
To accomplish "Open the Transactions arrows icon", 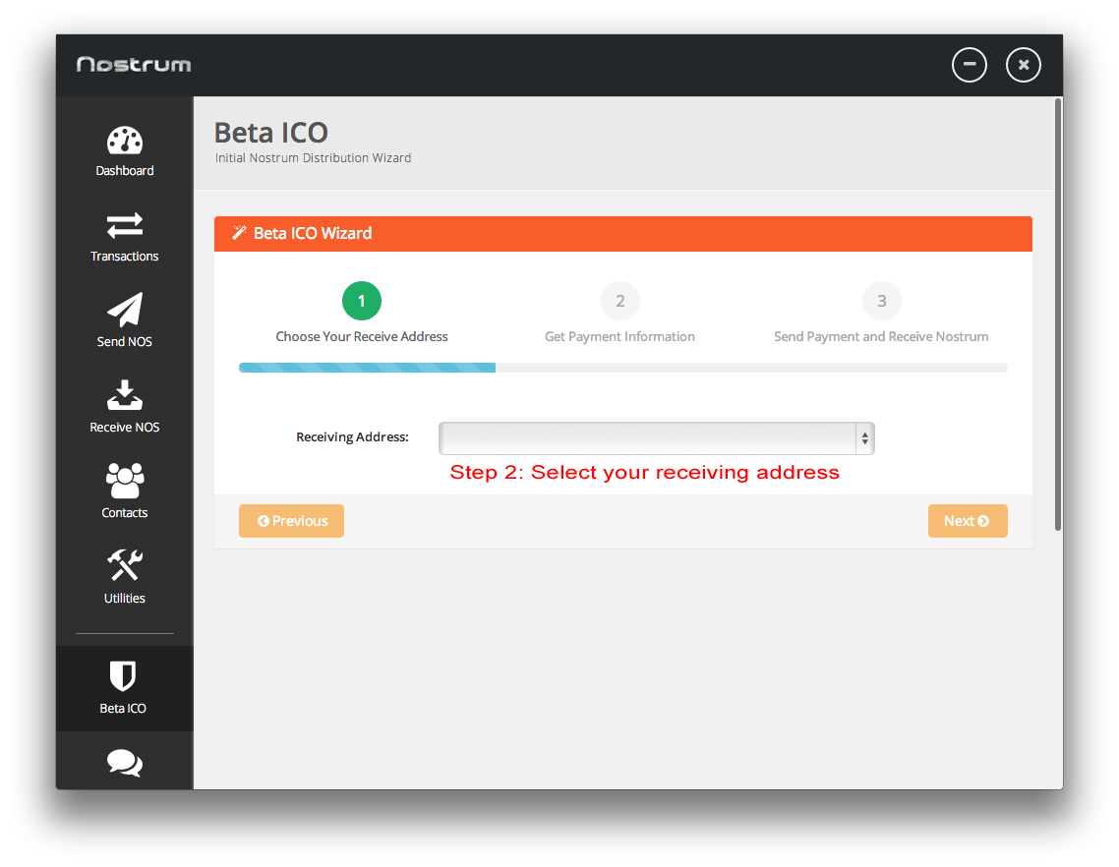I will (x=125, y=225).
